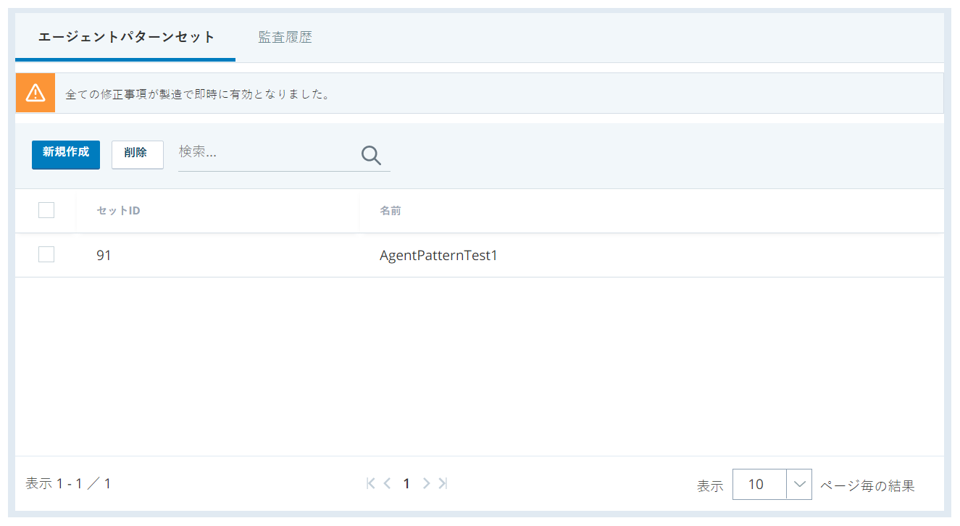960x526 pixels.
Task: Sort by the 名前 column header
Action: click(391, 211)
